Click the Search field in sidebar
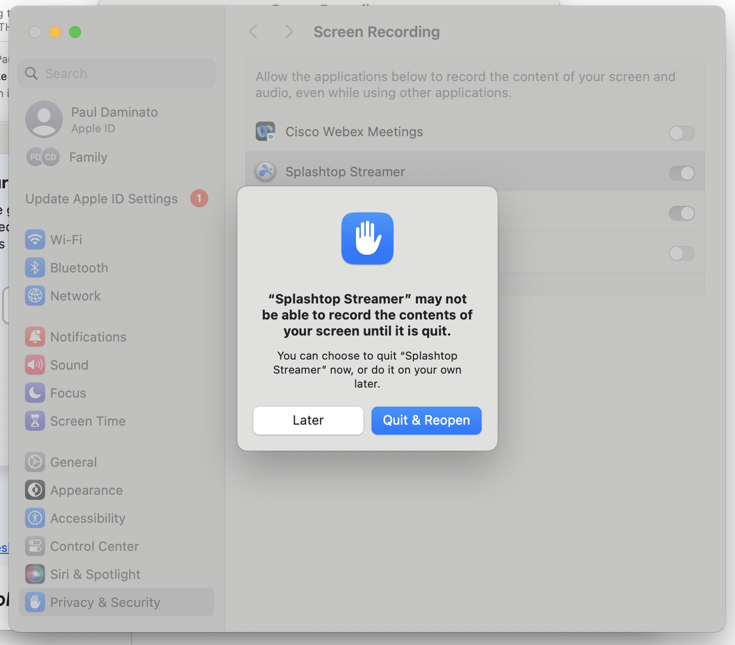This screenshot has height=645, width=735. pyautogui.click(x=117, y=74)
